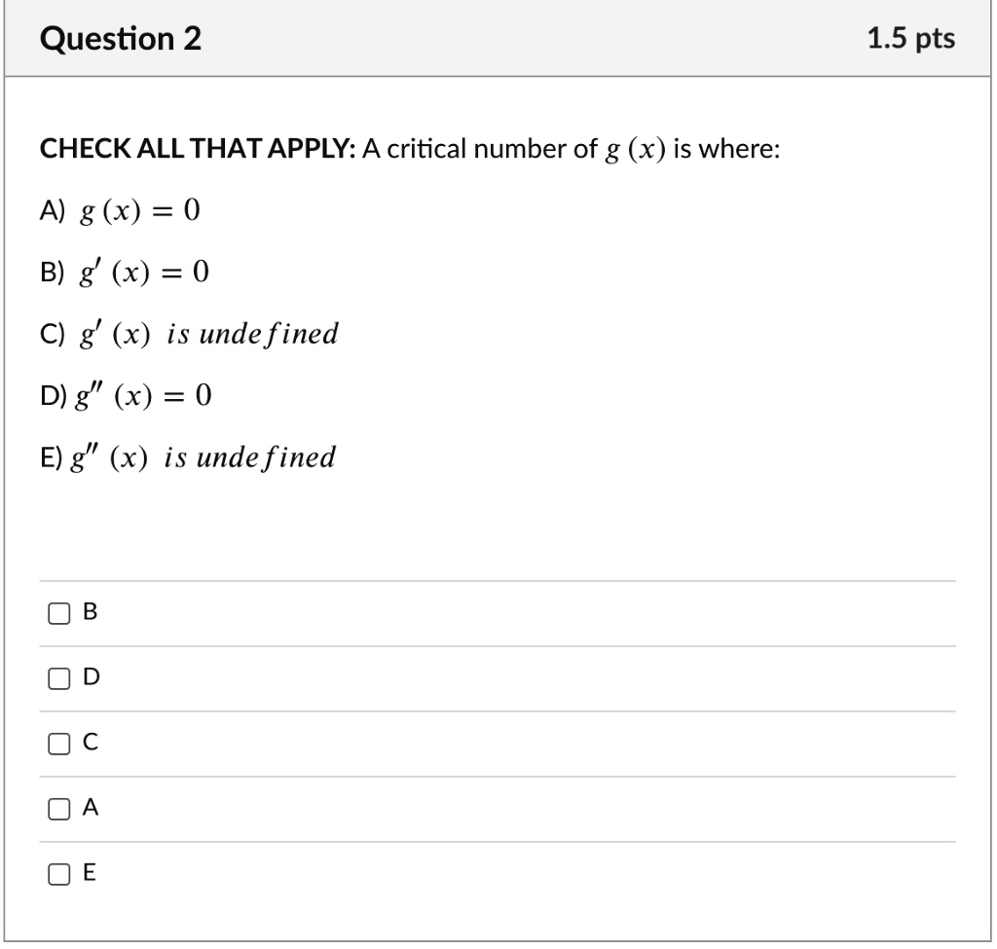Click option C) g'(x) is undefined text
The width and height of the screenshot is (997, 949).
tap(185, 333)
